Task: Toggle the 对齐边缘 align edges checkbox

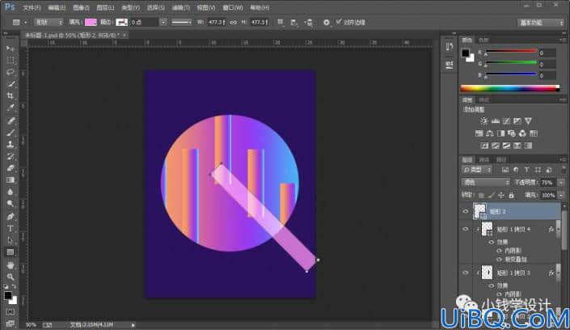Action: coord(339,22)
